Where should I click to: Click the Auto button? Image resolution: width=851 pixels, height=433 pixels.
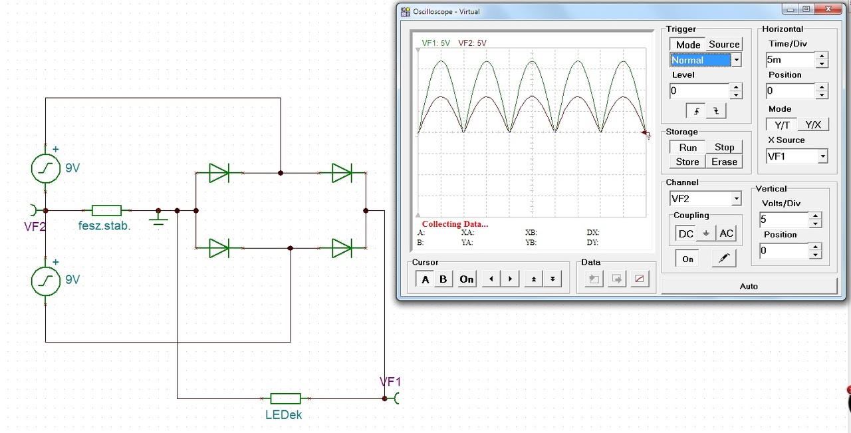coord(749,286)
